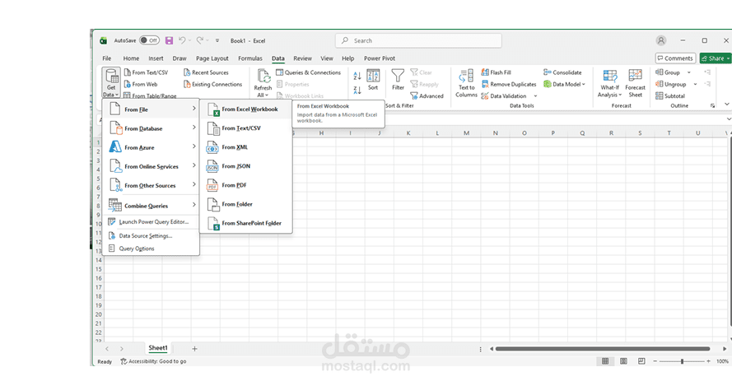
Task: Show Queries & Connections pane
Action: [x=309, y=72]
